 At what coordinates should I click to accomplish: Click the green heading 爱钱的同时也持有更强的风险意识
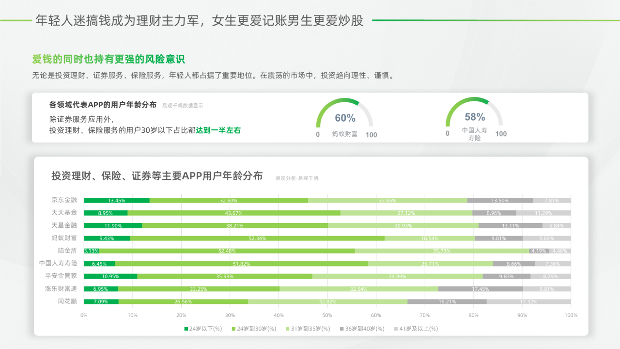point(108,59)
